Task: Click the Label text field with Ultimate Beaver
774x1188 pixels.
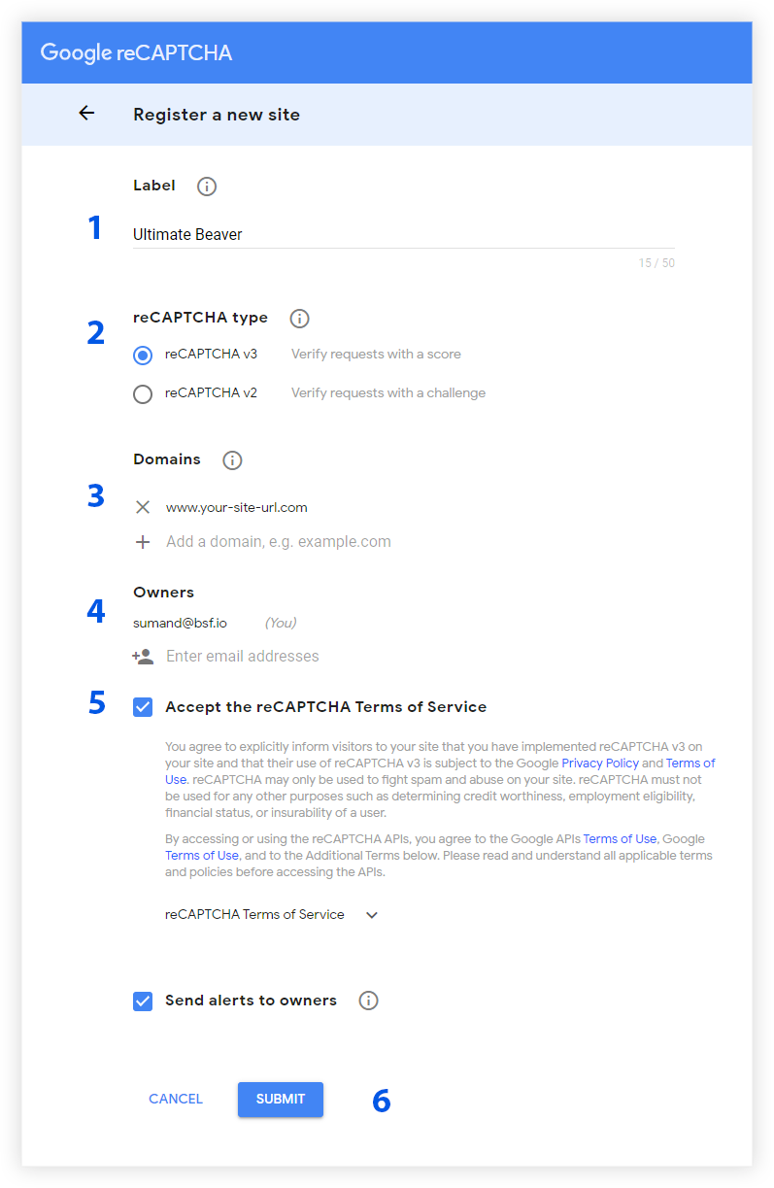Action: click(x=404, y=234)
